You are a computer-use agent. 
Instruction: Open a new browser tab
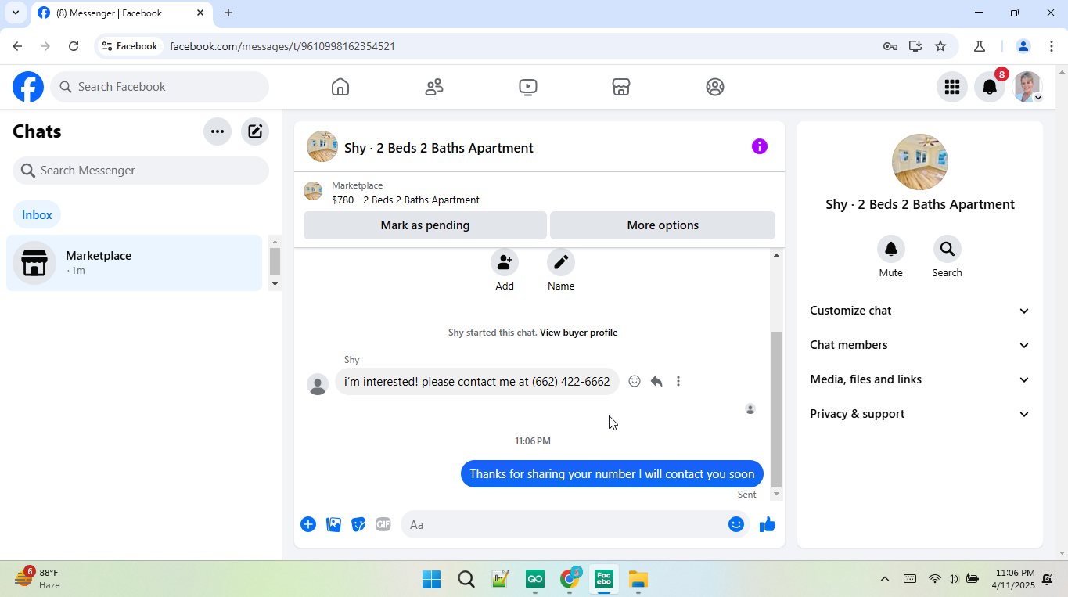228,13
